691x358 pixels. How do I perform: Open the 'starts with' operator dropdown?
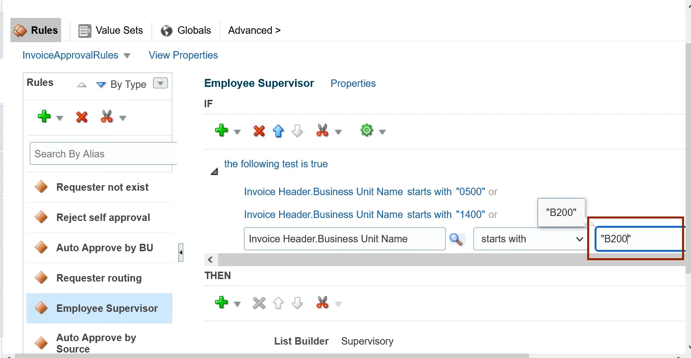point(531,239)
